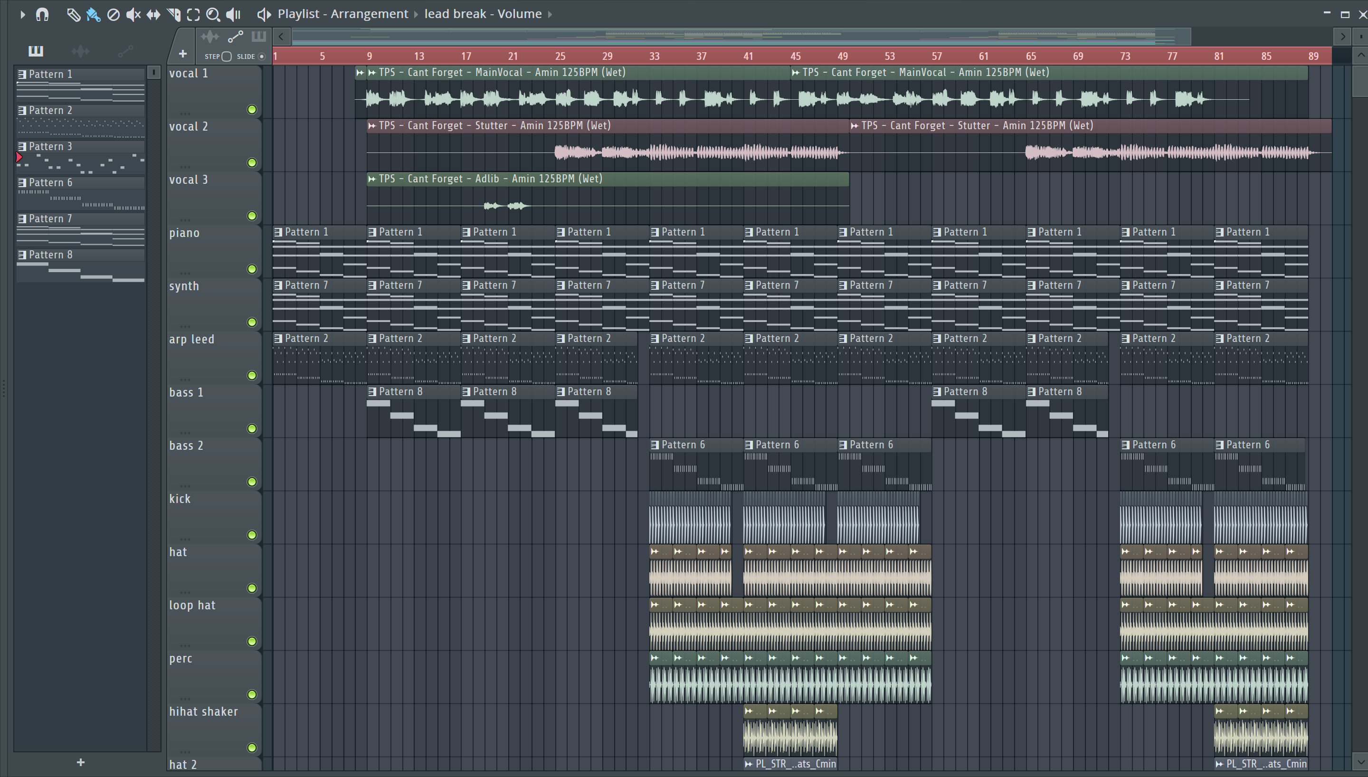This screenshot has width=1368, height=777.
Task: Select the Playback speaker tool
Action: [233, 14]
